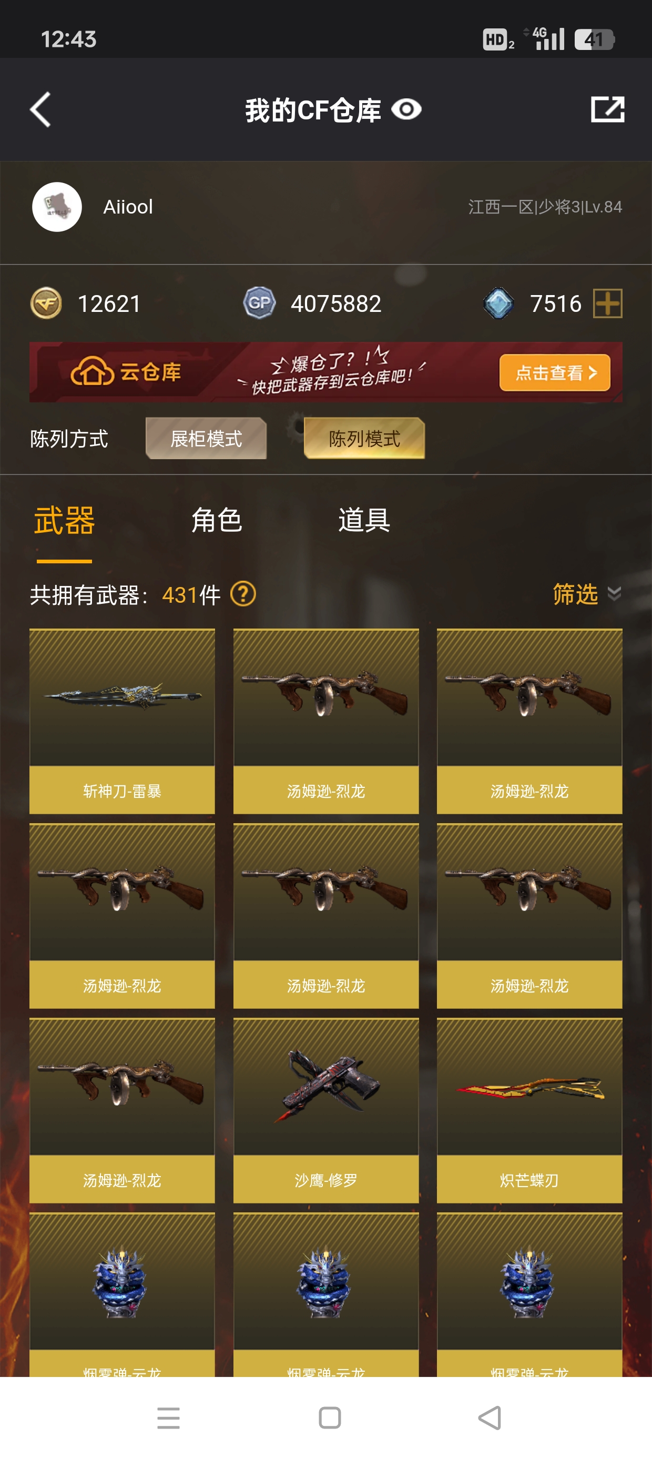Open the 斩神刀-雷暴 weapon card
Screen dimensions: 652x1458
pyautogui.click(x=122, y=721)
